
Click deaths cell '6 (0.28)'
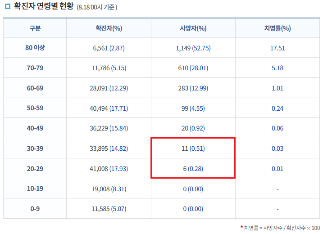pos(193,169)
